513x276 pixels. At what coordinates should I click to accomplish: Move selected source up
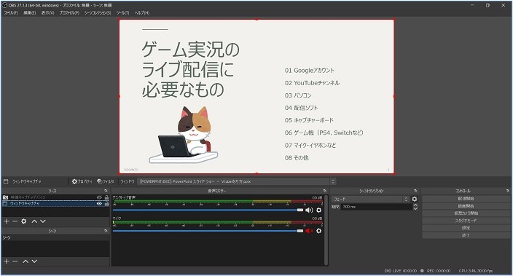[x=34, y=221]
